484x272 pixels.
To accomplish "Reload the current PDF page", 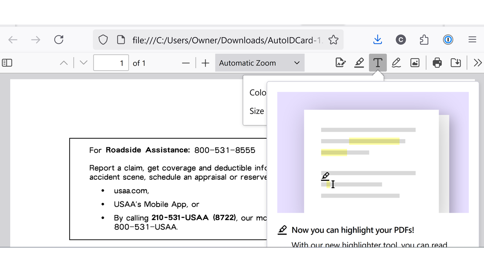I will point(59,40).
